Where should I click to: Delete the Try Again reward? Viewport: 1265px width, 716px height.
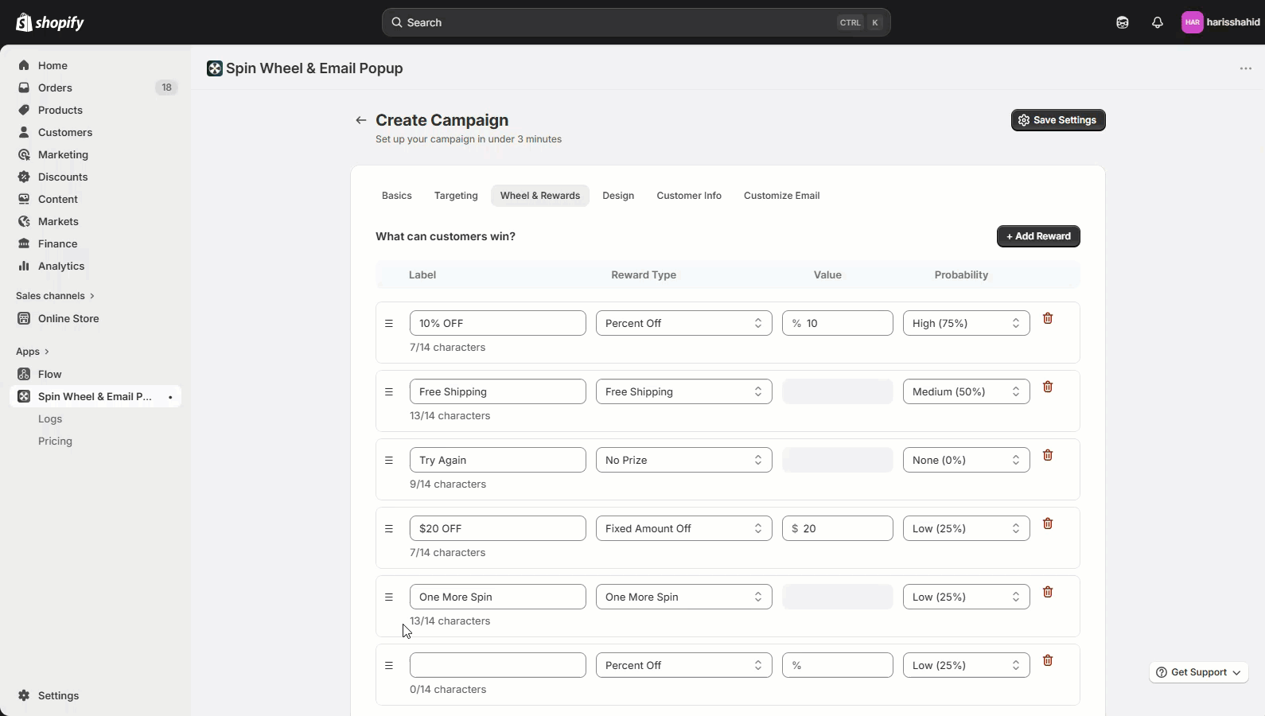pyautogui.click(x=1048, y=455)
